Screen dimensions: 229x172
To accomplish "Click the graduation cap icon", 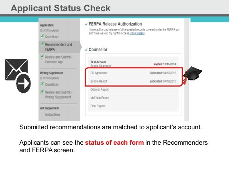I will 192,74.
